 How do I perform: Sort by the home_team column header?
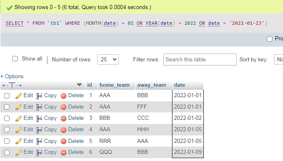coord(114,85)
